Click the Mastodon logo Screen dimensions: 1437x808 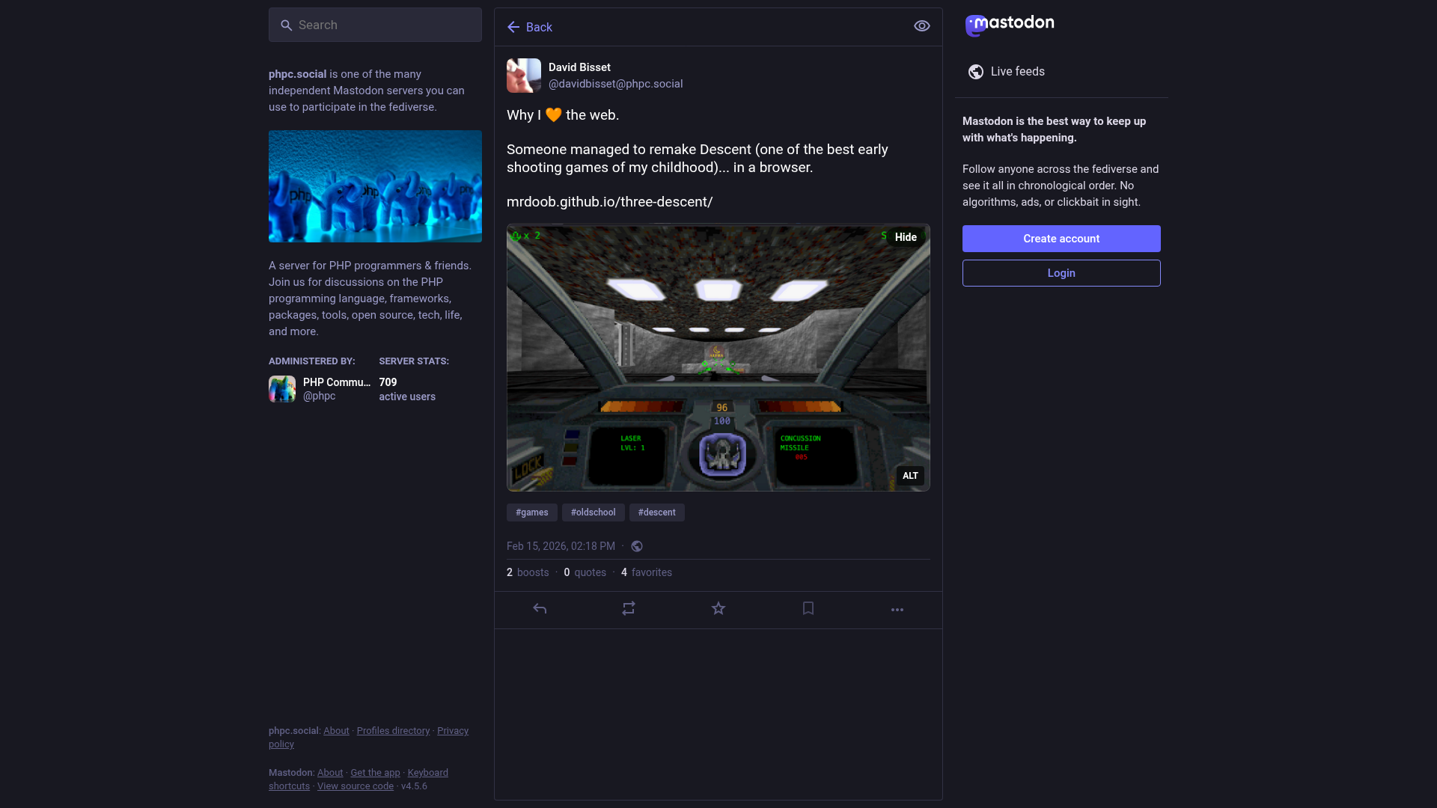pyautogui.click(x=1010, y=24)
